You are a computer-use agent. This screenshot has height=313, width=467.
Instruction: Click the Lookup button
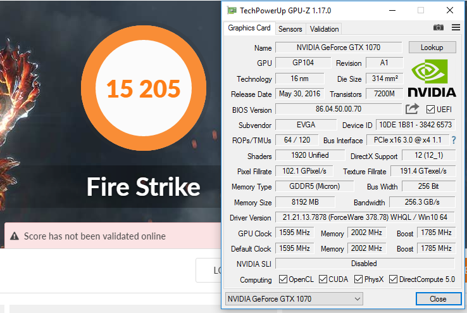pos(432,48)
